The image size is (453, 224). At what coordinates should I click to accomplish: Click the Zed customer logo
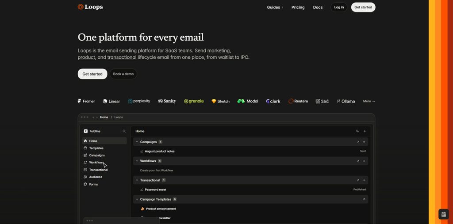(x=322, y=101)
